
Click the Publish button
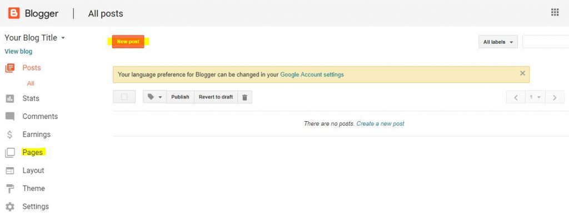[x=181, y=97]
